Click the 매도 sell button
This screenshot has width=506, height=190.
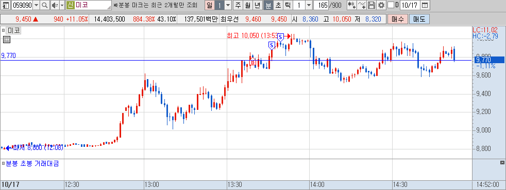[x=419, y=20]
